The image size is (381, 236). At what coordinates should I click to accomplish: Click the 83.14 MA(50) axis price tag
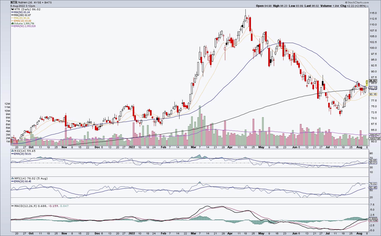pos(373,88)
